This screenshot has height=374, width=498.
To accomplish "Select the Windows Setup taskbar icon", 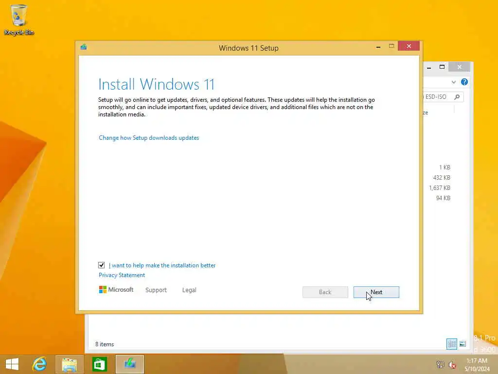I will pyautogui.click(x=130, y=364).
